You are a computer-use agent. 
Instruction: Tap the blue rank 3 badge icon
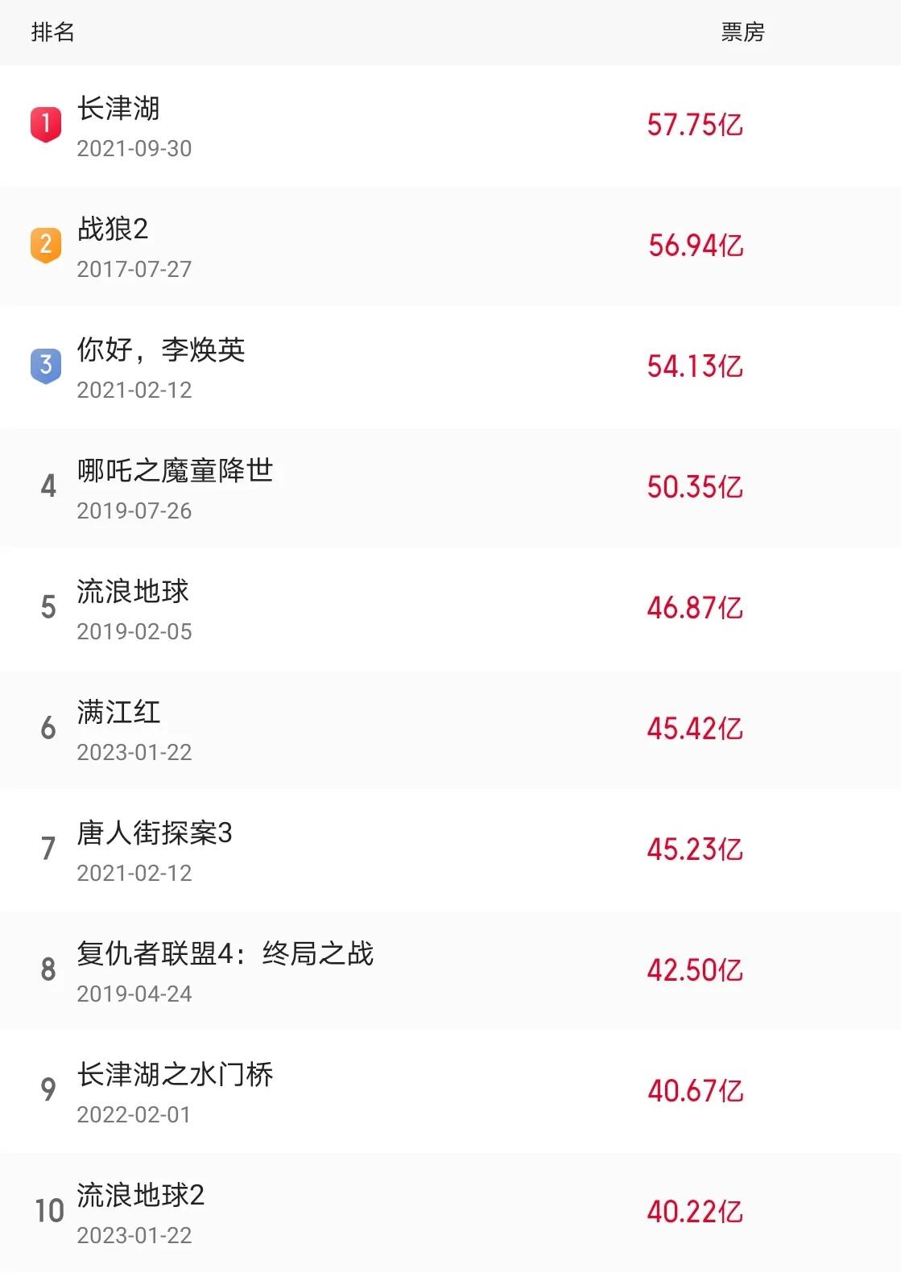tap(46, 366)
